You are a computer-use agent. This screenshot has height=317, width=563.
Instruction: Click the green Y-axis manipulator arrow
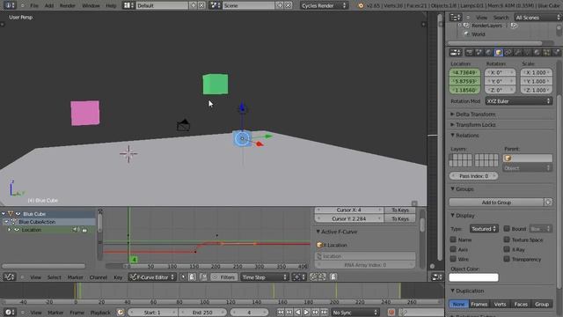click(267, 136)
